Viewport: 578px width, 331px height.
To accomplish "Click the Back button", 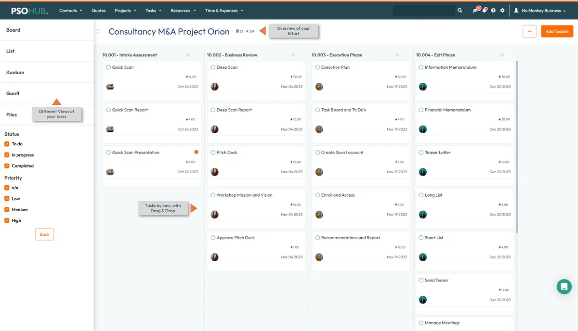I will tap(44, 234).
